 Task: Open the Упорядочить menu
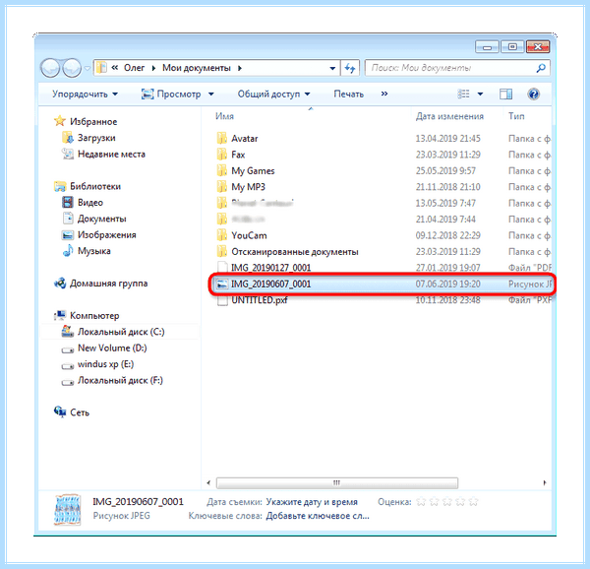click(x=85, y=94)
